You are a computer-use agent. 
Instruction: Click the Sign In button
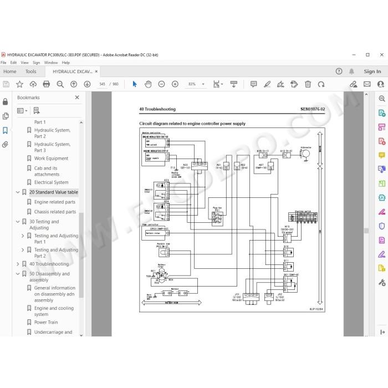(372, 72)
